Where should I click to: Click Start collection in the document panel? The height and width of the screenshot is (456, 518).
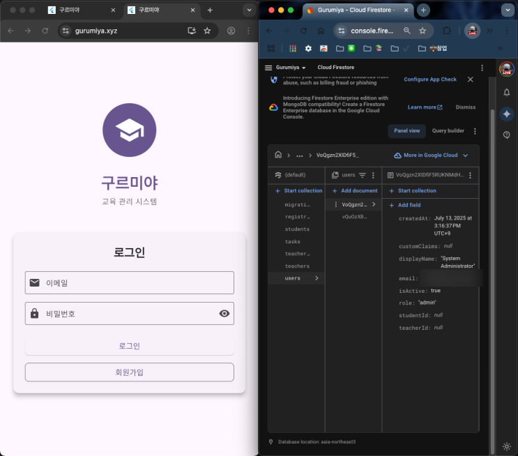413,190
